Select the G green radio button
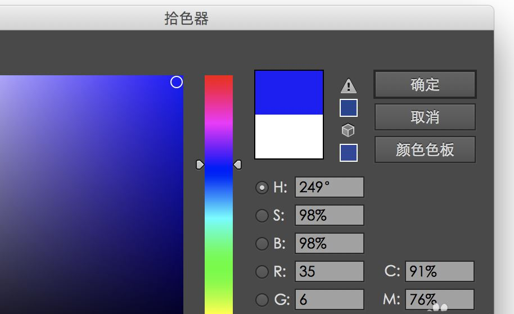Screen dimensions: 514x314 click(262, 299)
